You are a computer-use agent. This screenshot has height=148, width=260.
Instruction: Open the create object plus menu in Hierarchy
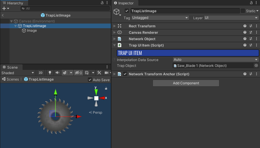click(6, 8)
